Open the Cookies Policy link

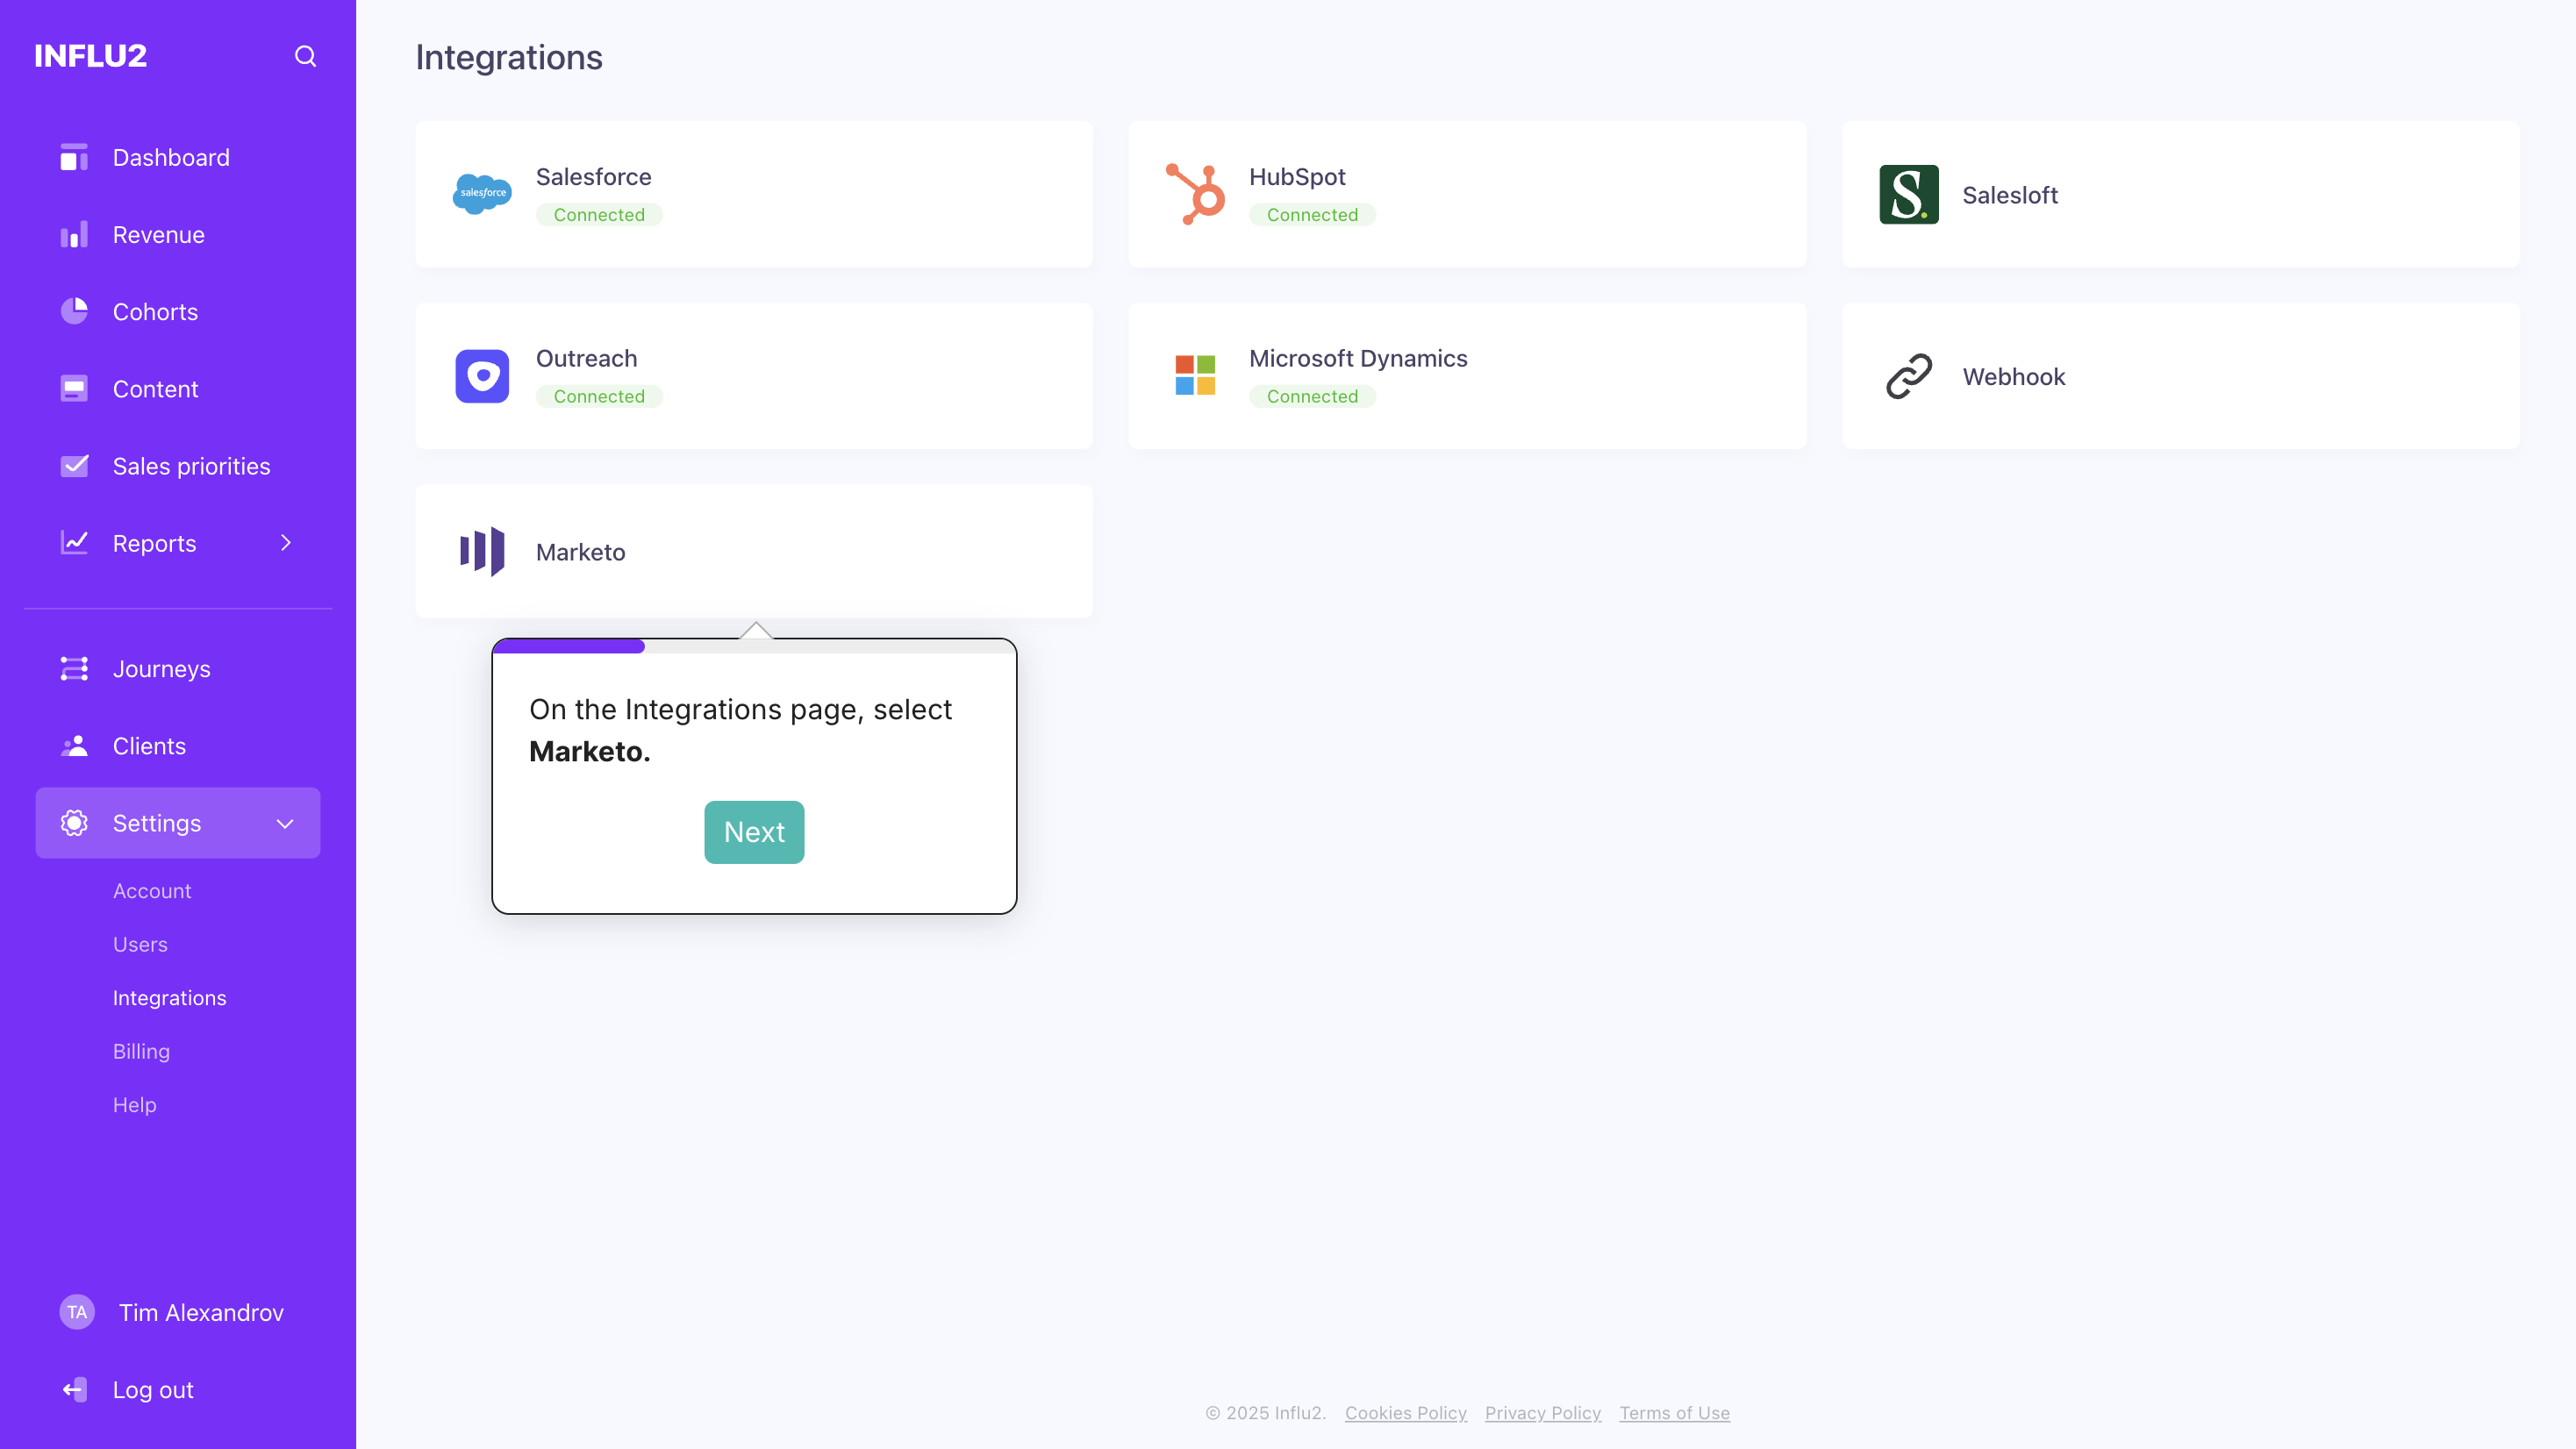click(x=1405, y=1413)
